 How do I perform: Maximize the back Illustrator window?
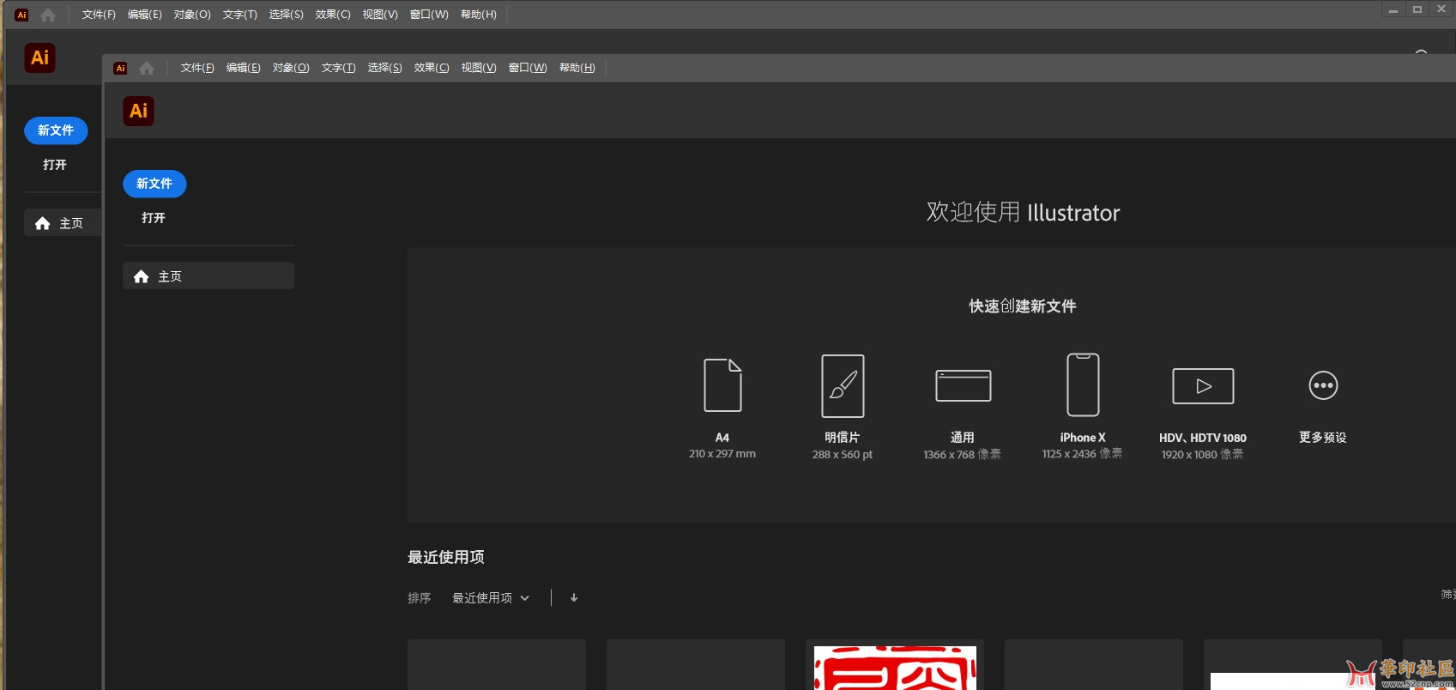[1417, 9]
